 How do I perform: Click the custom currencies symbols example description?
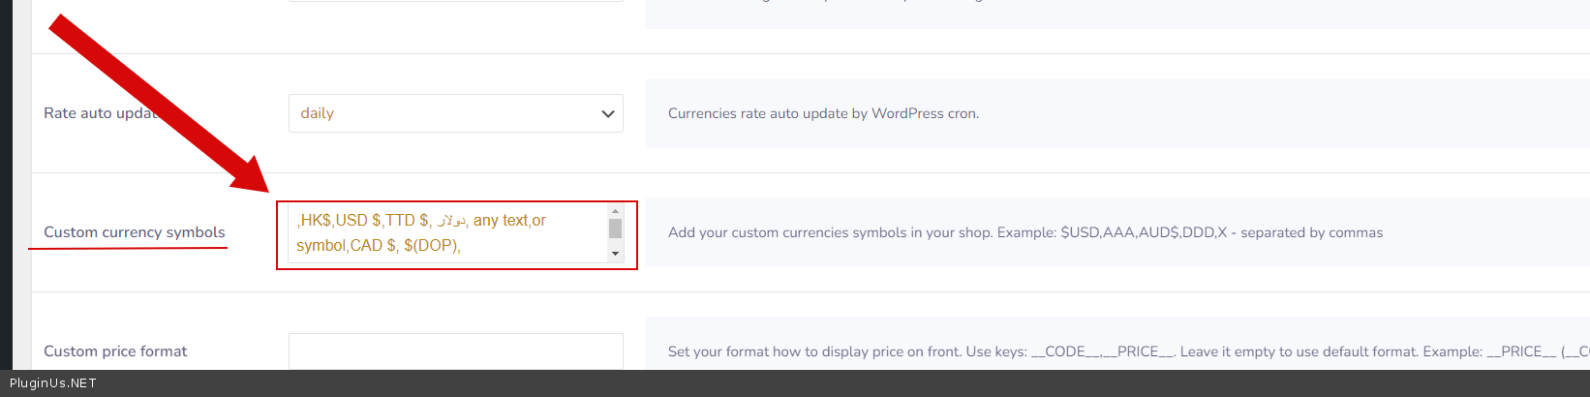tap(1024, 232)
